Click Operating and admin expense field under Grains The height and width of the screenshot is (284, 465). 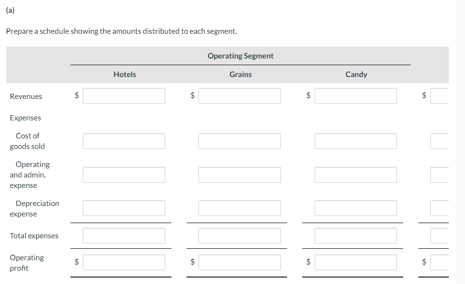239,175
